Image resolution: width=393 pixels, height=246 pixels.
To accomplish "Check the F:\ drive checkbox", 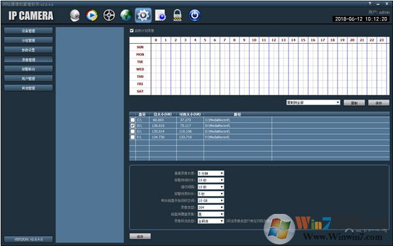I will (x=133, y=137).
